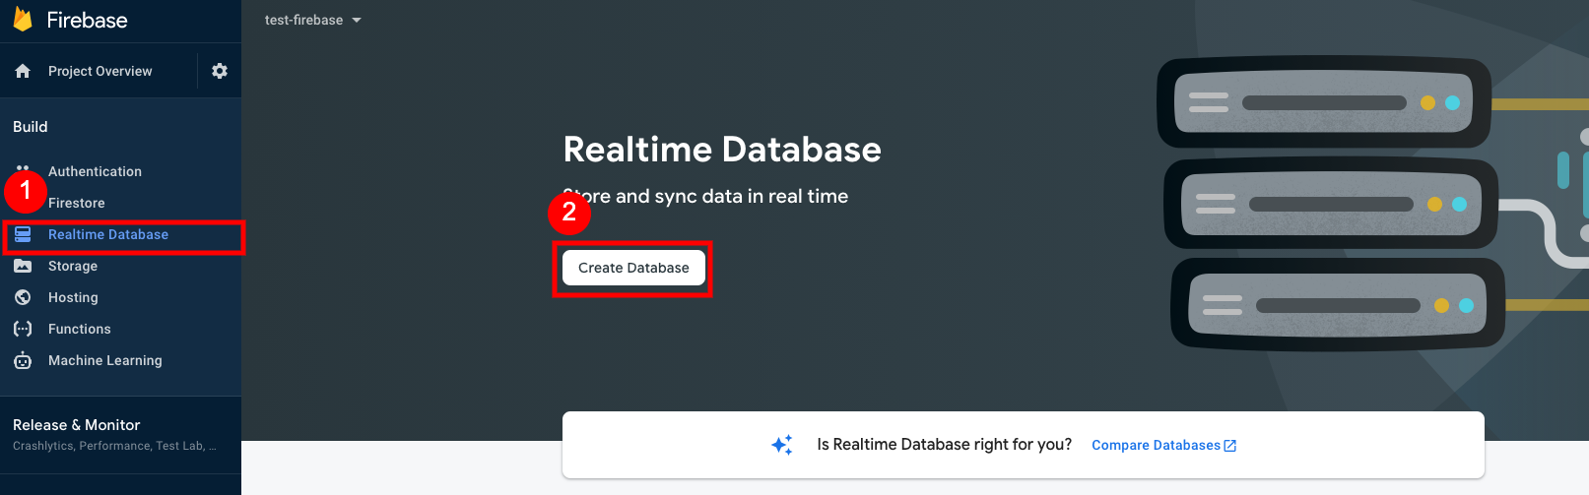
Task: Click the Hosting globe icon
Action: pyautogui.click(x=23, y=297)
